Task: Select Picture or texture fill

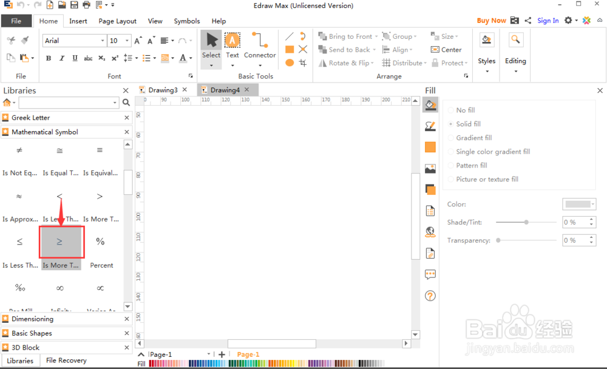Action: click(x=483, y=179)
